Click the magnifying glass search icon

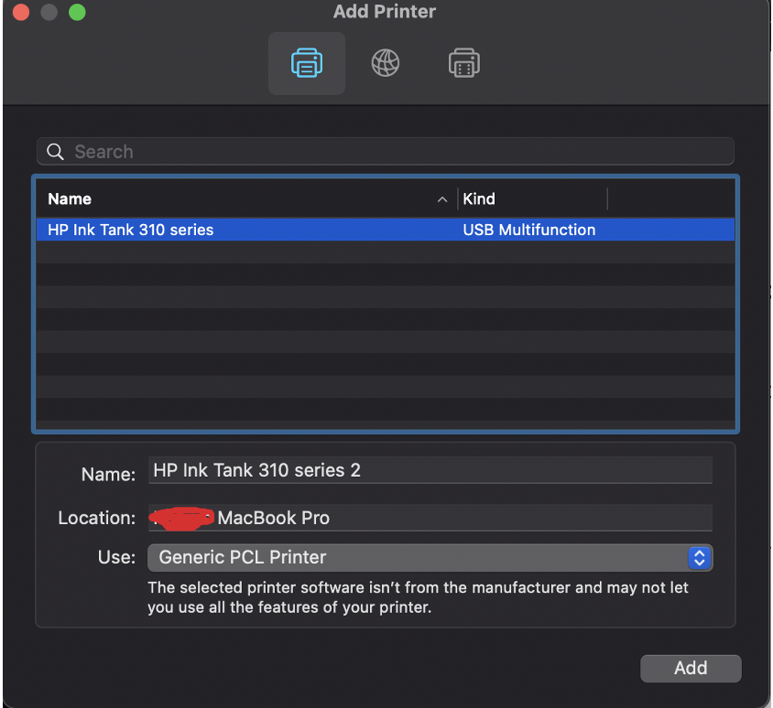pyautogui.click(x=55, y=152)
